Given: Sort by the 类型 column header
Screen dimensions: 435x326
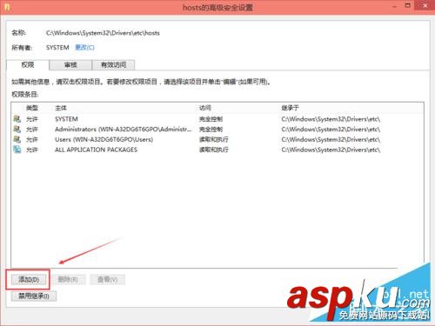Looking at the screenshot, I should tap(32, 108).
